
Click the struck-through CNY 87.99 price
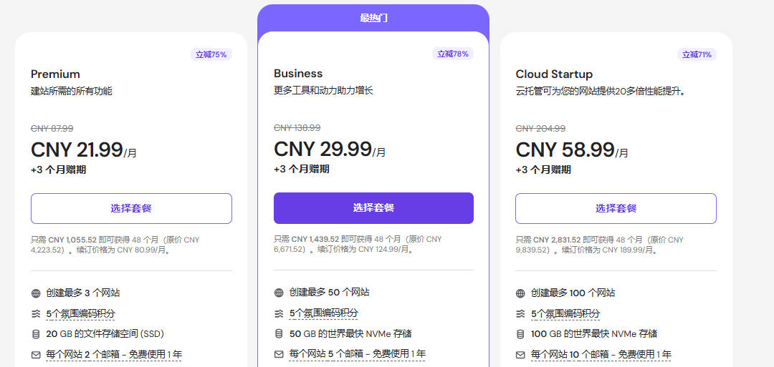click(x=52, y=129)
